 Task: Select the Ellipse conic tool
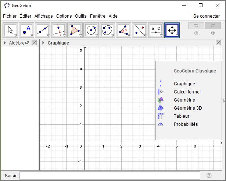(x=107, y=30)
